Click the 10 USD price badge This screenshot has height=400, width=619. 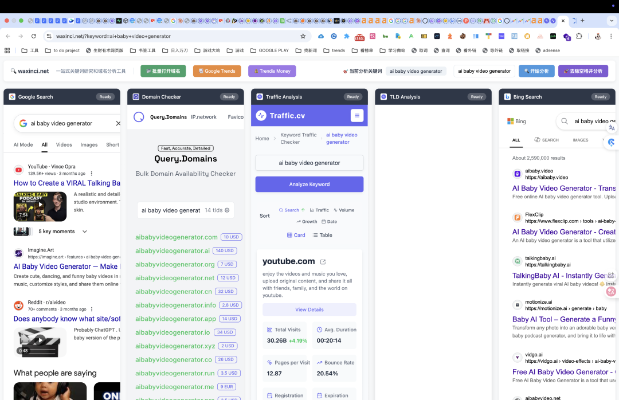pyautogui.click(x=232, y=237)
